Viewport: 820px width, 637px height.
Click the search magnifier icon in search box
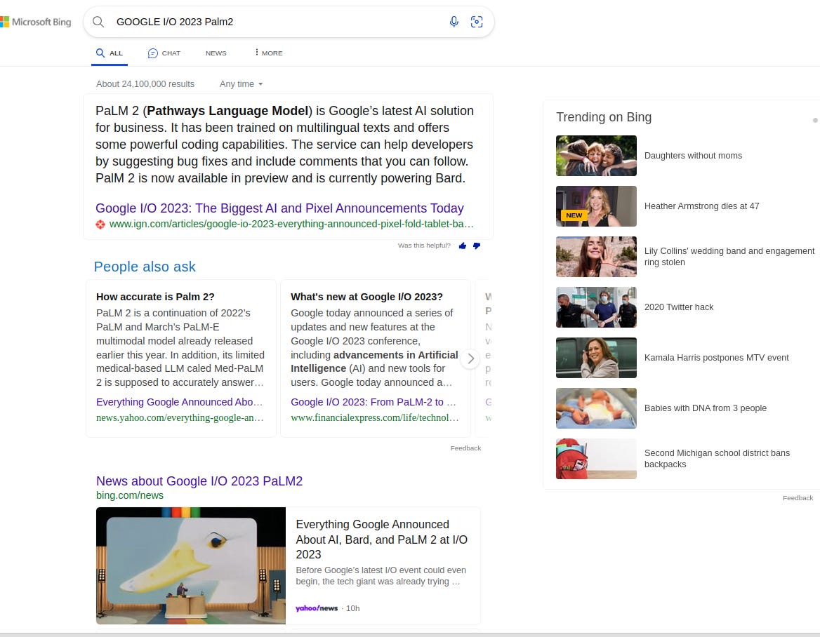pos(98,22)
